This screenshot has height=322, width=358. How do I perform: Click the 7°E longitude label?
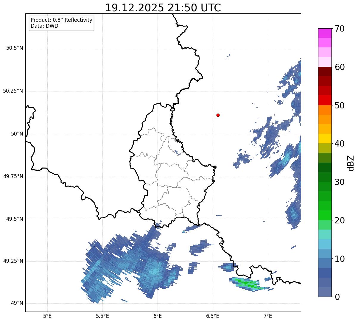pyautogui.click(x=268, y=316)
